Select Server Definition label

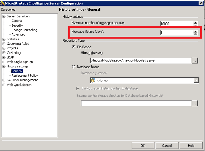tap(18, 16)
